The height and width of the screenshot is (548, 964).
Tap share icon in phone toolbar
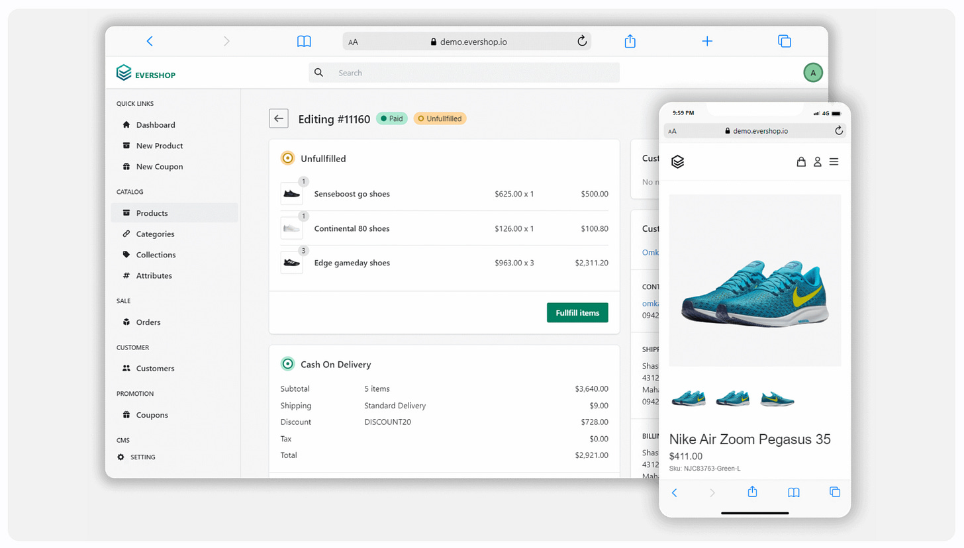pos(753,492)
